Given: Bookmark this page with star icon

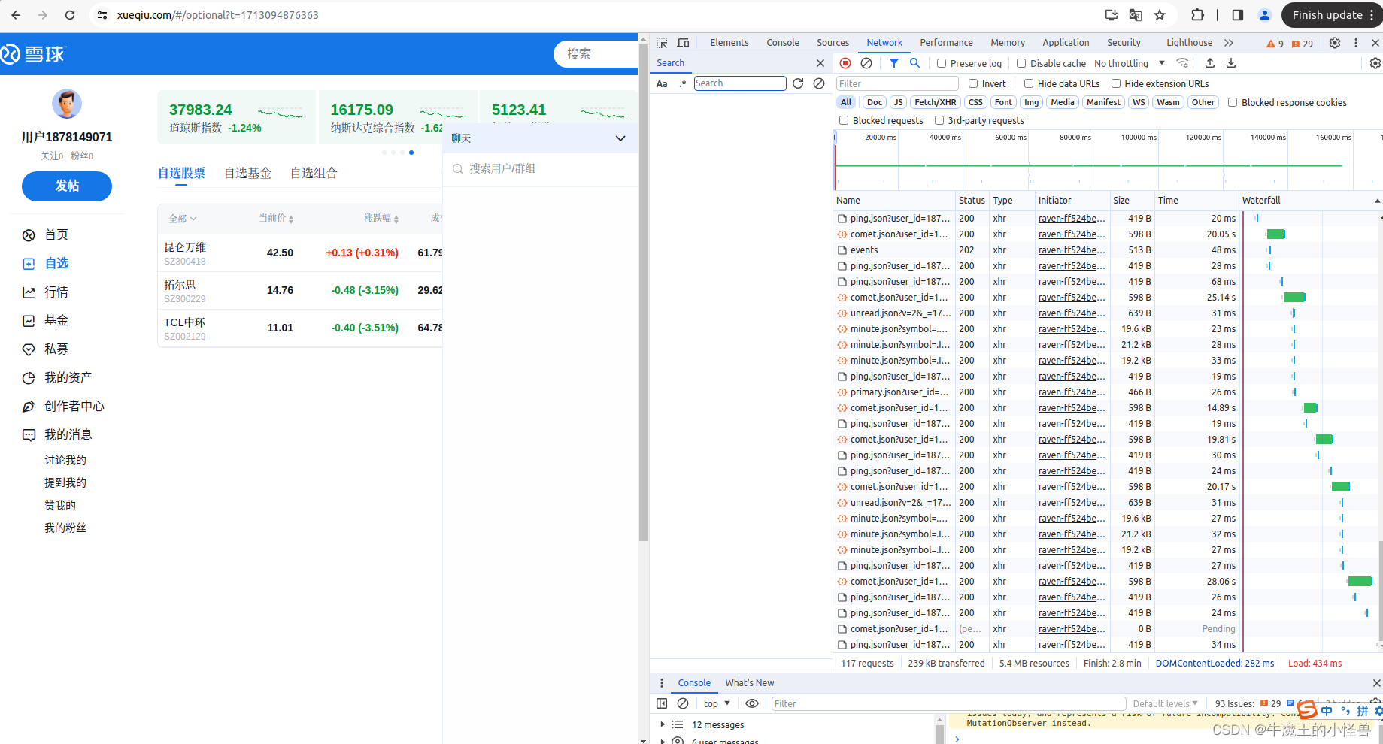Looking at the screenshot, I should tap(1160, 15).
